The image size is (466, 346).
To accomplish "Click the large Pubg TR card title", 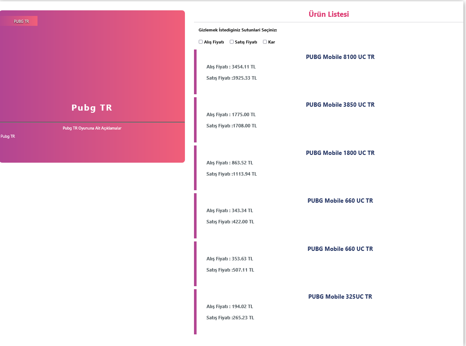I will tap(92, 108).
